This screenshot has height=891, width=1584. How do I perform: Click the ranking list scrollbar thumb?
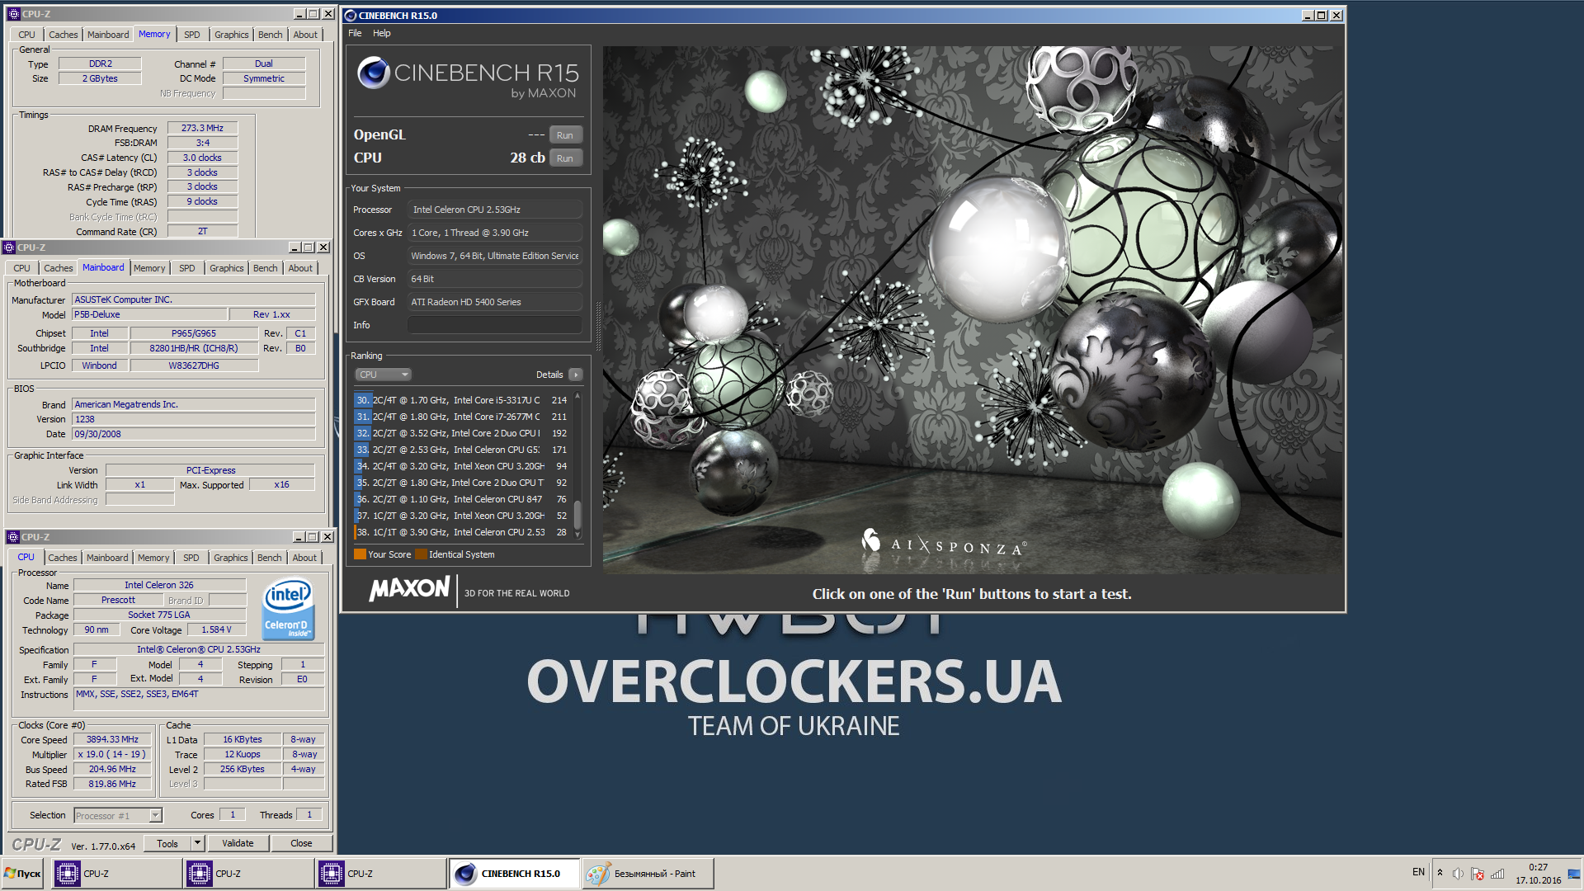577,516
